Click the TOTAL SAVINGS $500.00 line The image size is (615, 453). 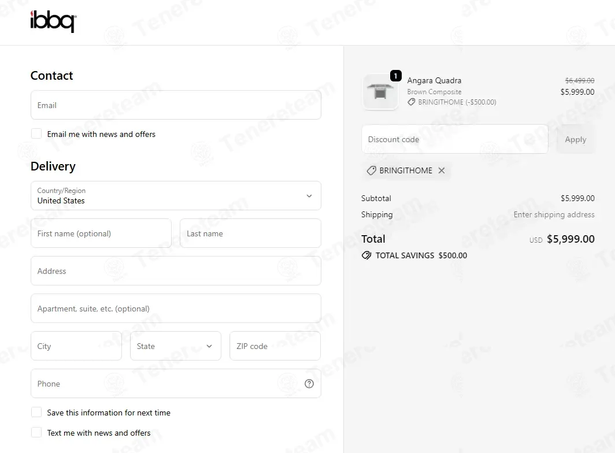click(414, 255)
